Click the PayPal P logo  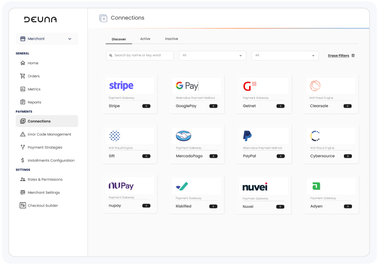click(247, 136)
